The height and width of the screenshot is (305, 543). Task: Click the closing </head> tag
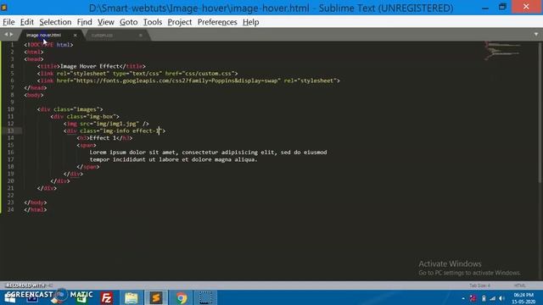36,88
